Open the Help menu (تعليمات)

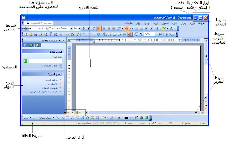pyautogui.click(x=129, y=23)
